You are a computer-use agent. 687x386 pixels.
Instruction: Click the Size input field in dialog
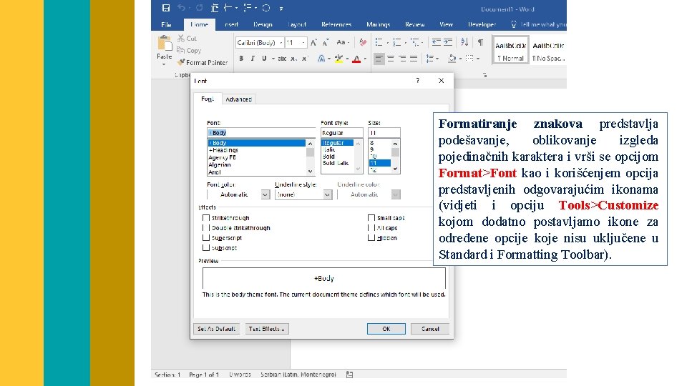(384, 133)
